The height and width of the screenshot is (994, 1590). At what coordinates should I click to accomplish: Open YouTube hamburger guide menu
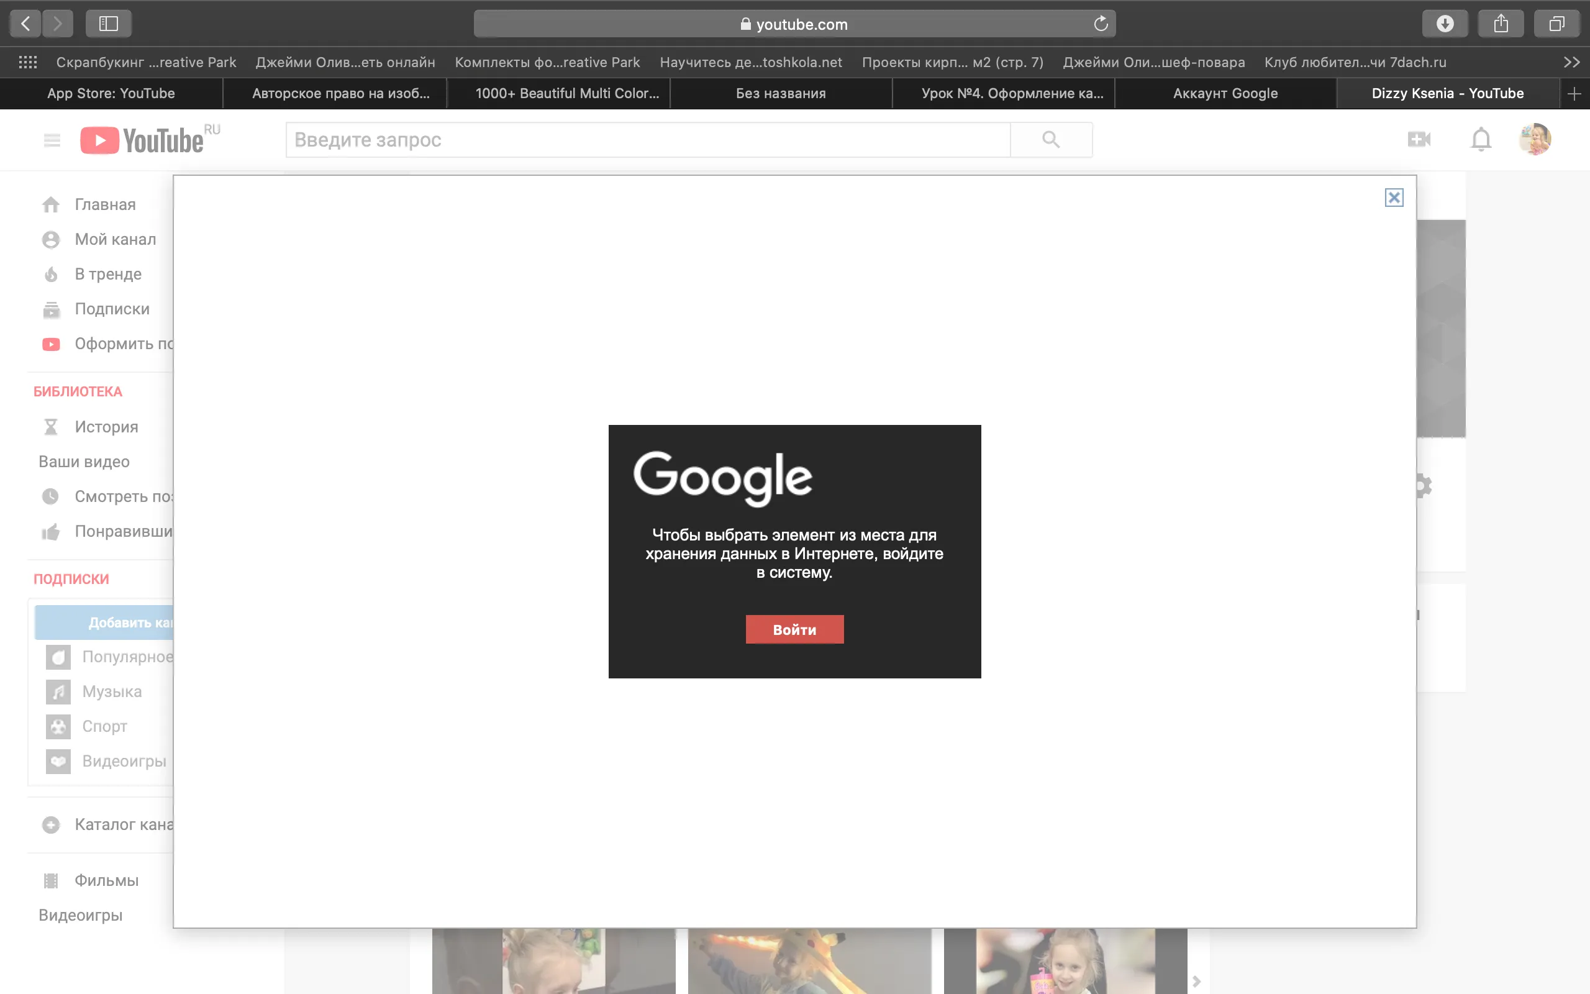point(52,140)
